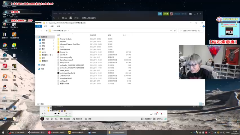Select the UnityPlayer.dll file
This screenshot has width=240, height=135.
(65, 76)
